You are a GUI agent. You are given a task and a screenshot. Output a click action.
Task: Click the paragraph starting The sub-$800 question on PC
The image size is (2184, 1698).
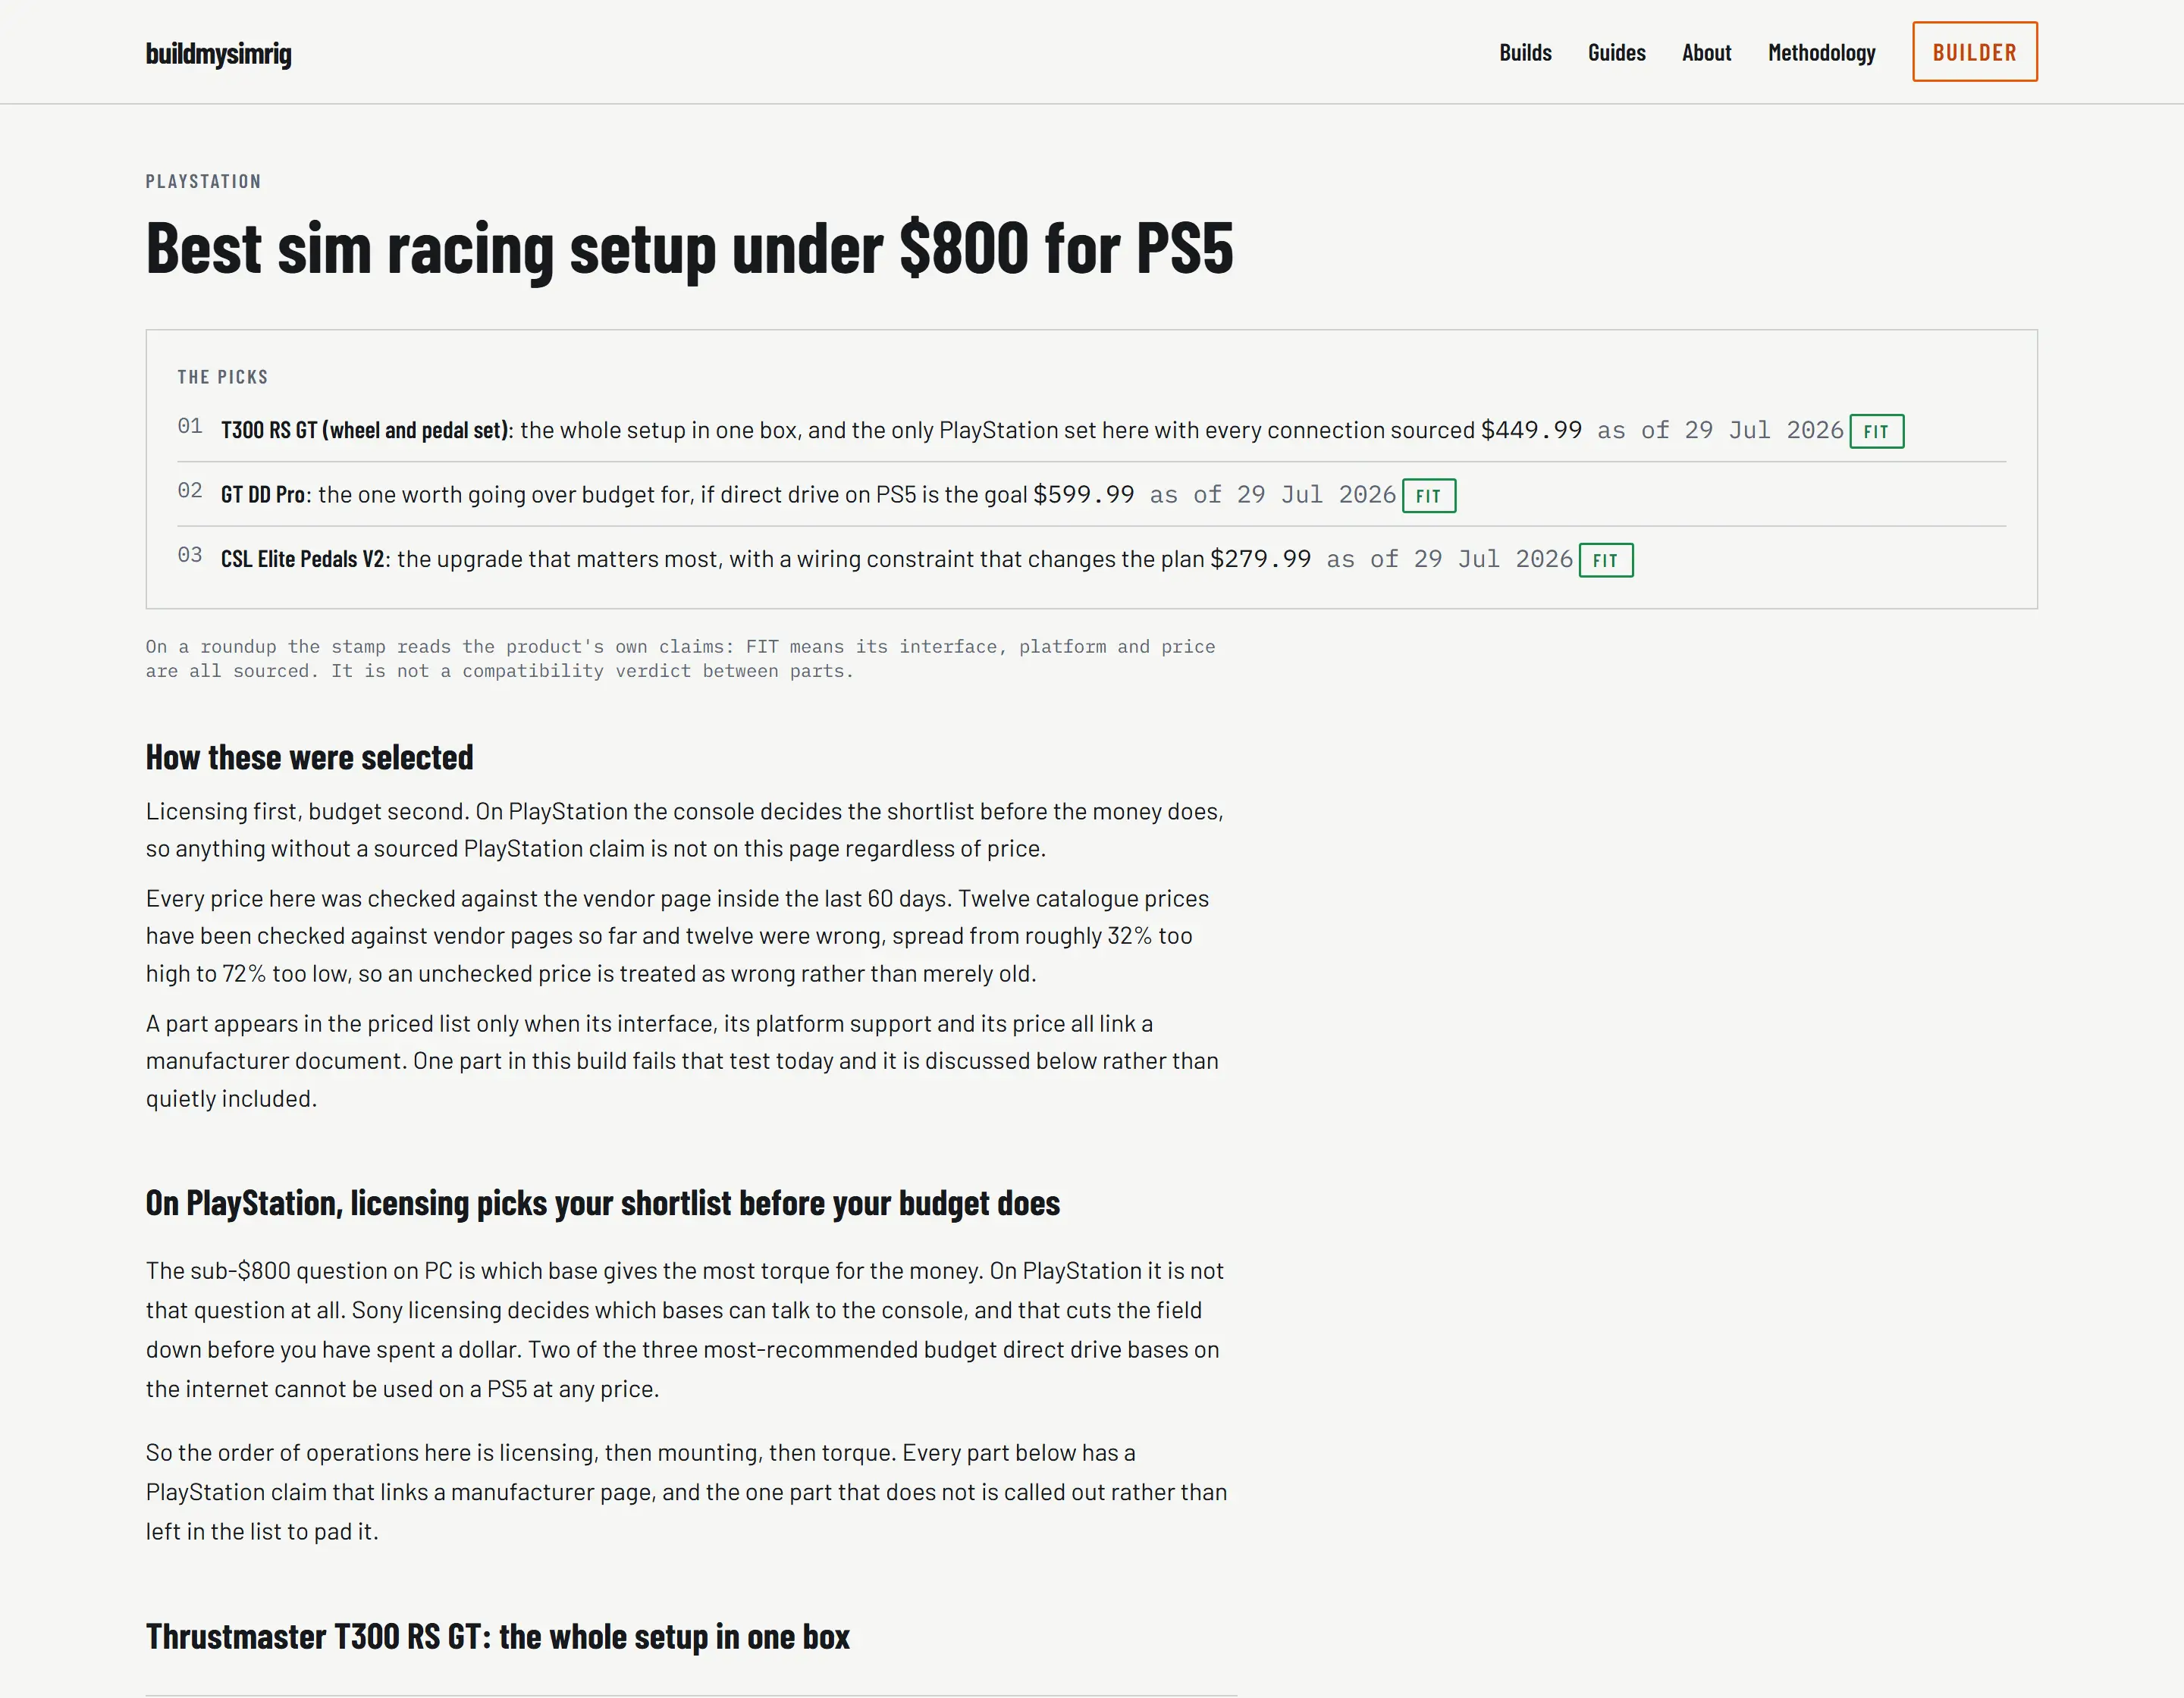tap(685, 1330)
